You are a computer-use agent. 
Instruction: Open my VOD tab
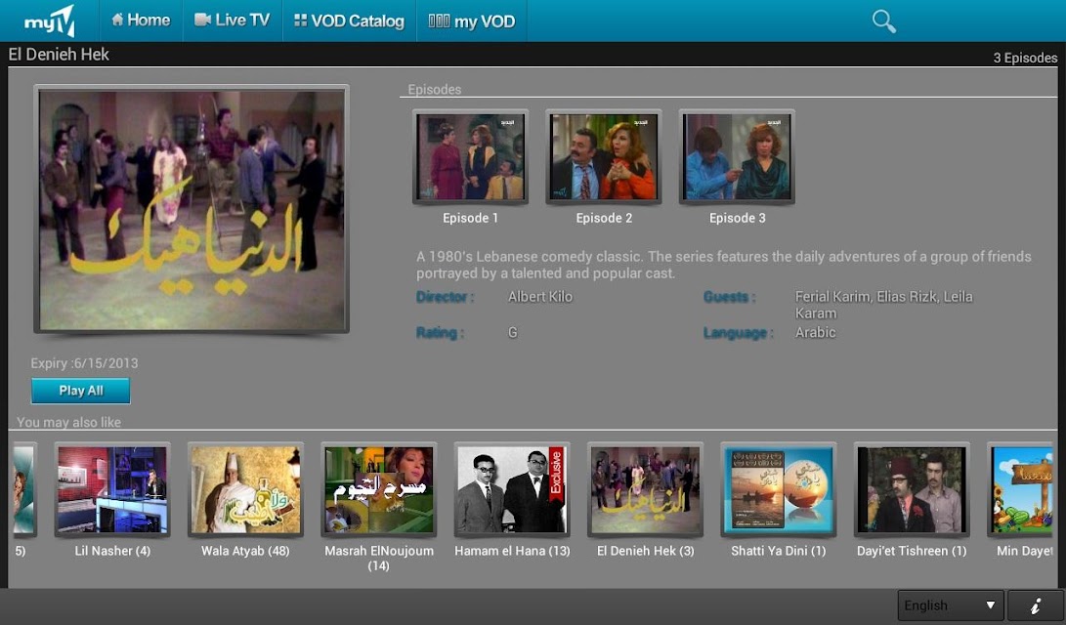tap(472, 21)
